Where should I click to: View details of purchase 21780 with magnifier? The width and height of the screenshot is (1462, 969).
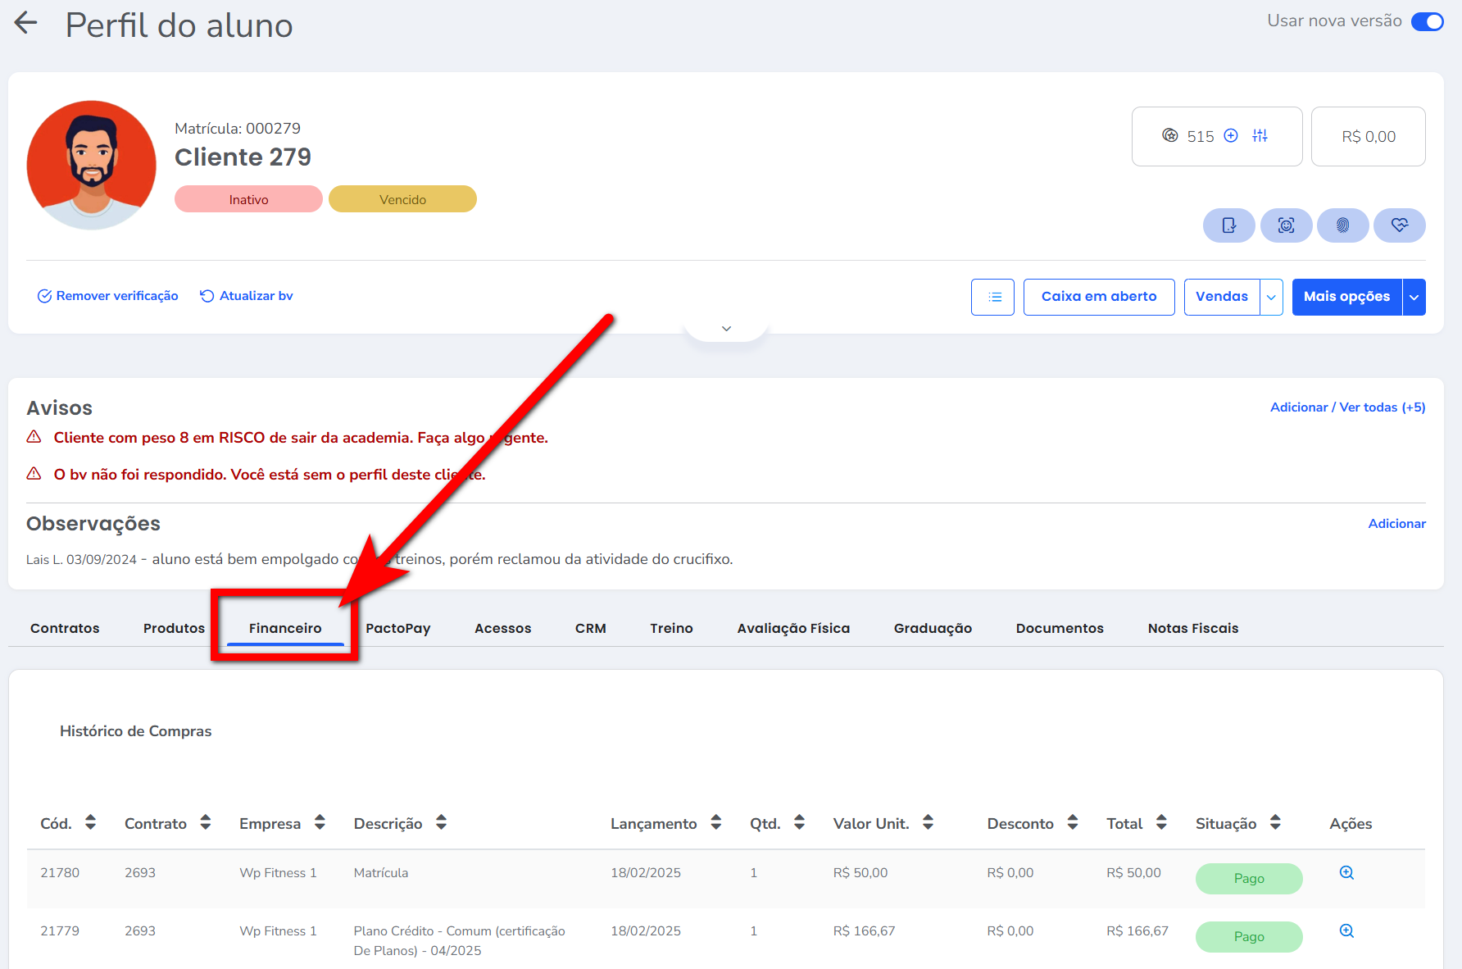pyautogui.click(x=1346, y=873)
